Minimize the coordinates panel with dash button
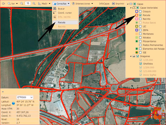The width and height of the screenshot is (166, 125). (x=3, y=91)
